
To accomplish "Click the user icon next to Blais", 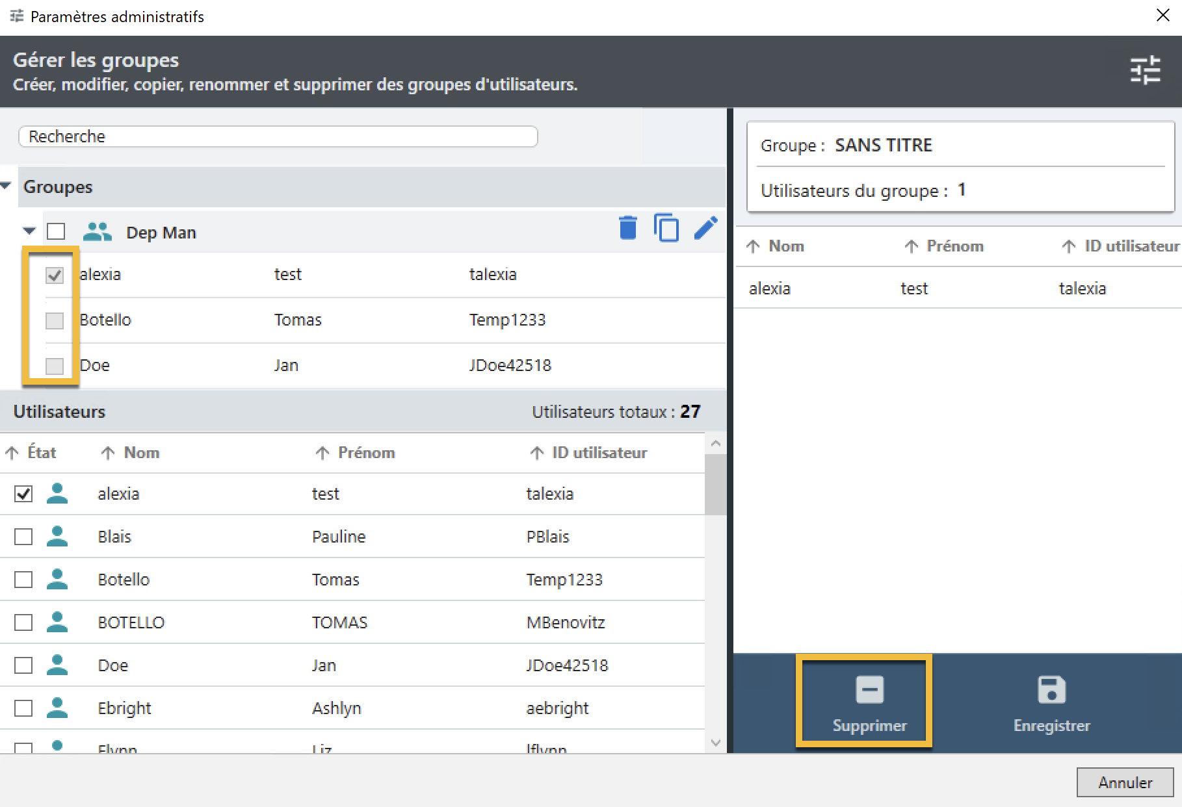I will 57,536.
